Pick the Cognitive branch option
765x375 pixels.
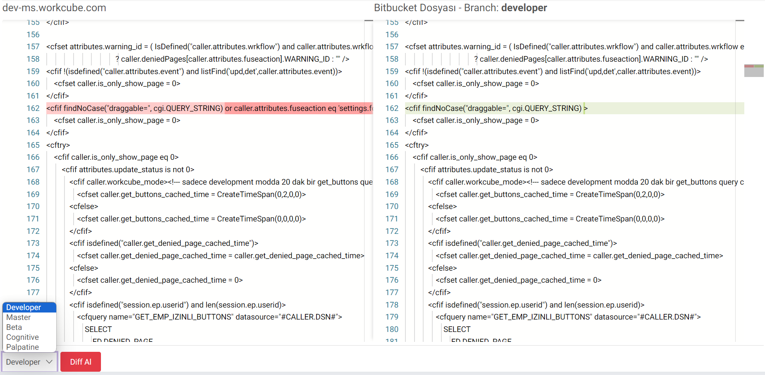click(x=22, y=337)
